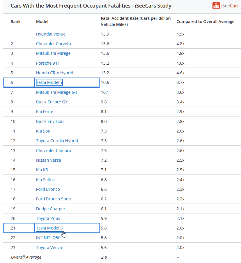241x263 pixels.
Task: Open the Chevrolet Camaro link
Action: coord(54,151)
